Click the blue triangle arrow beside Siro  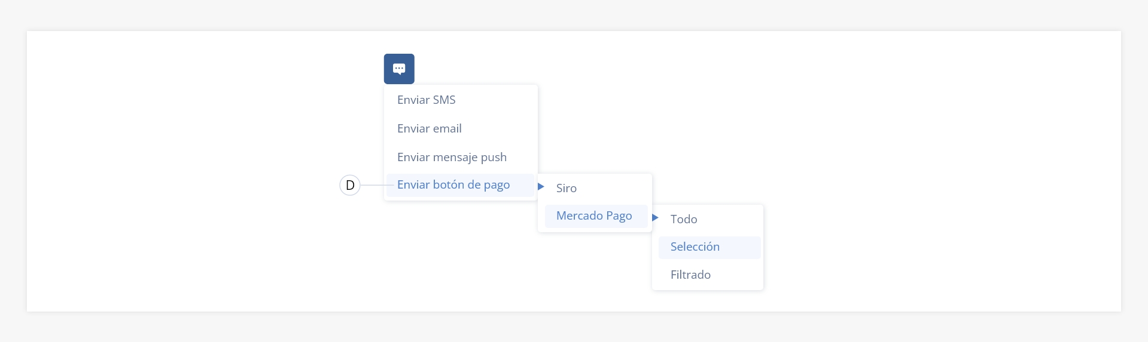coord(541,187)
